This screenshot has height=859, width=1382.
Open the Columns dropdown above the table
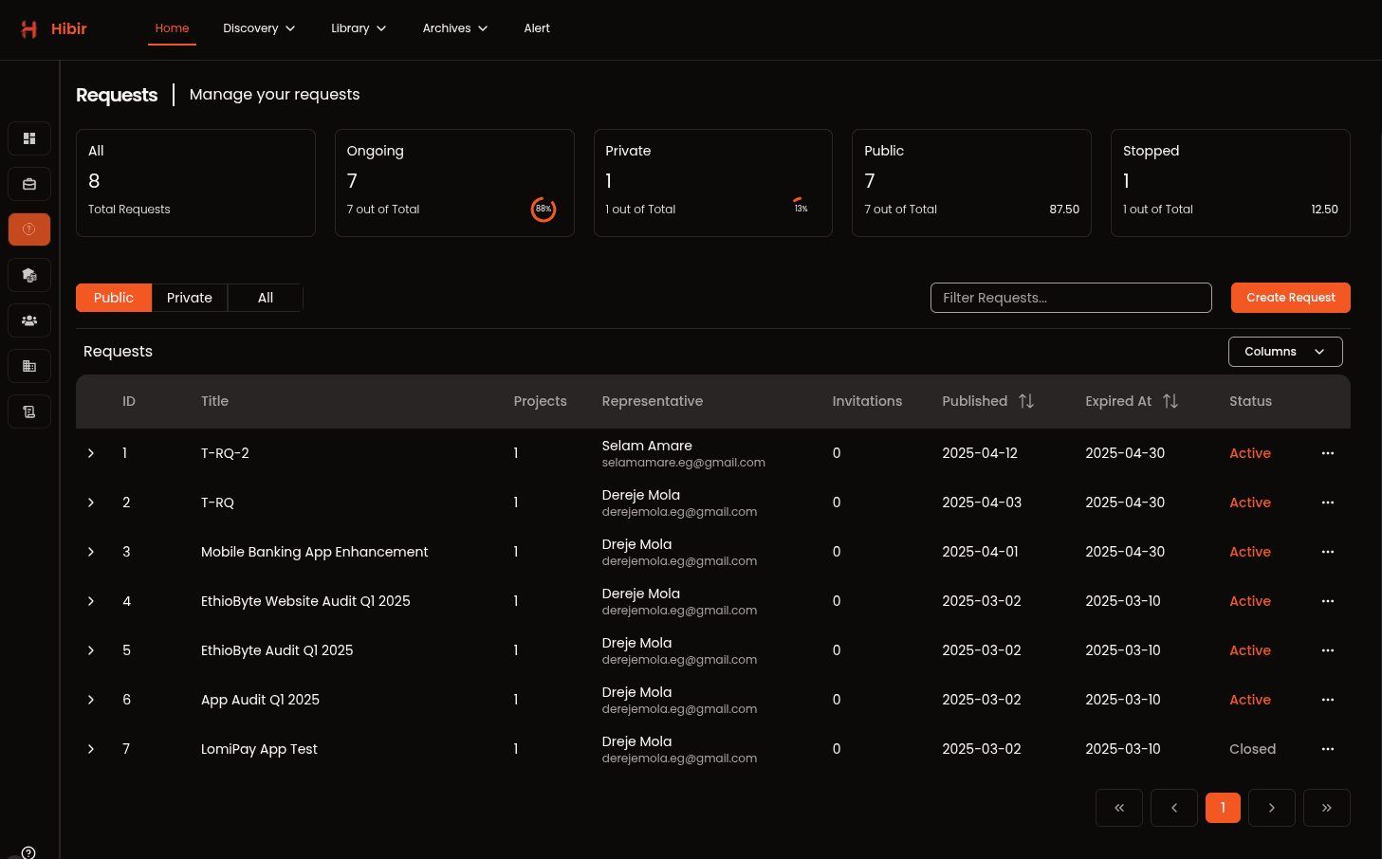(x=1284, y=351)
